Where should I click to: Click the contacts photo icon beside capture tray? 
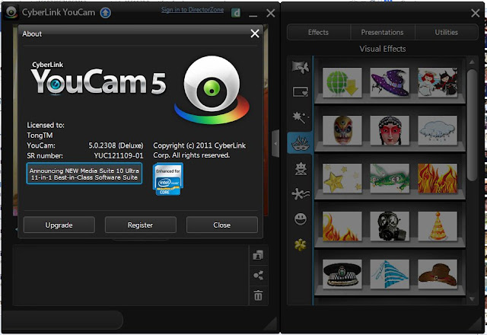258,256
